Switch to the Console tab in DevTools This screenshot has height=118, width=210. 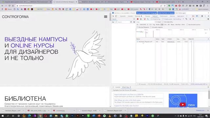point(130,16)
